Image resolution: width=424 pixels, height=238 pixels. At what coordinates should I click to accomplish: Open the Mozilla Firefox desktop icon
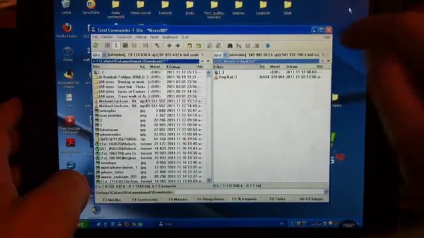[x=67, y=30]
